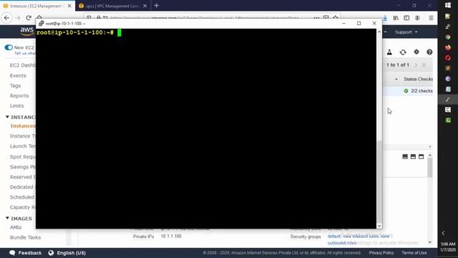Open Opera from the Windows taskbar
Image resolution: width=458 pixels, height=258 pixels.
448,58
